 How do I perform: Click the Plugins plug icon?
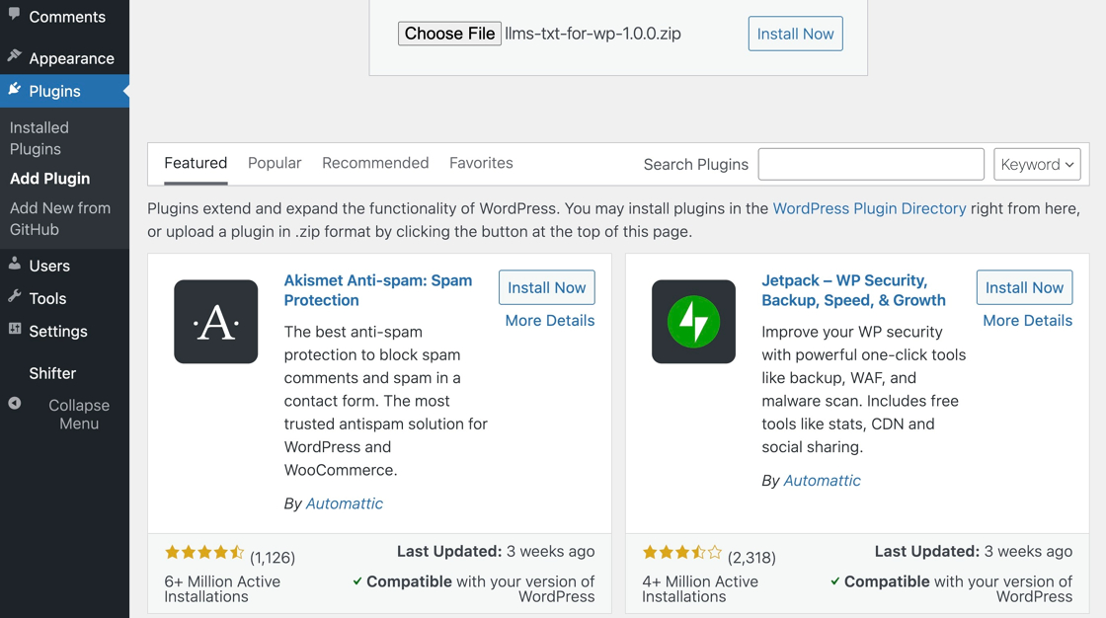pos(14,89)
